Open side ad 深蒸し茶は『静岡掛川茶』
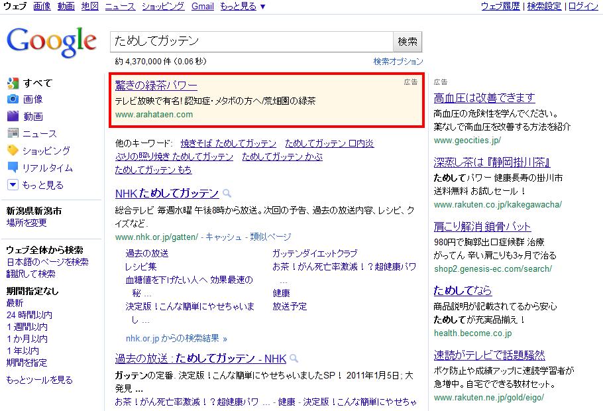Image resolution: width=603 pixels, height=411 pixels. pyautogui.click(x=492, y=162)
